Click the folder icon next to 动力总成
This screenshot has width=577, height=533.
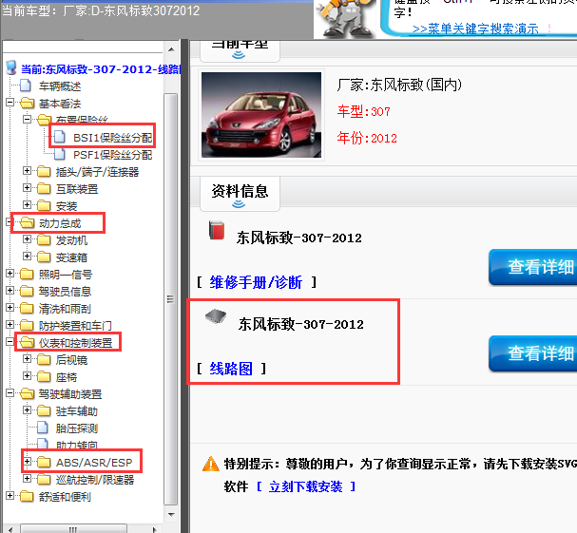pyautogui.click(x=27, y=223)
